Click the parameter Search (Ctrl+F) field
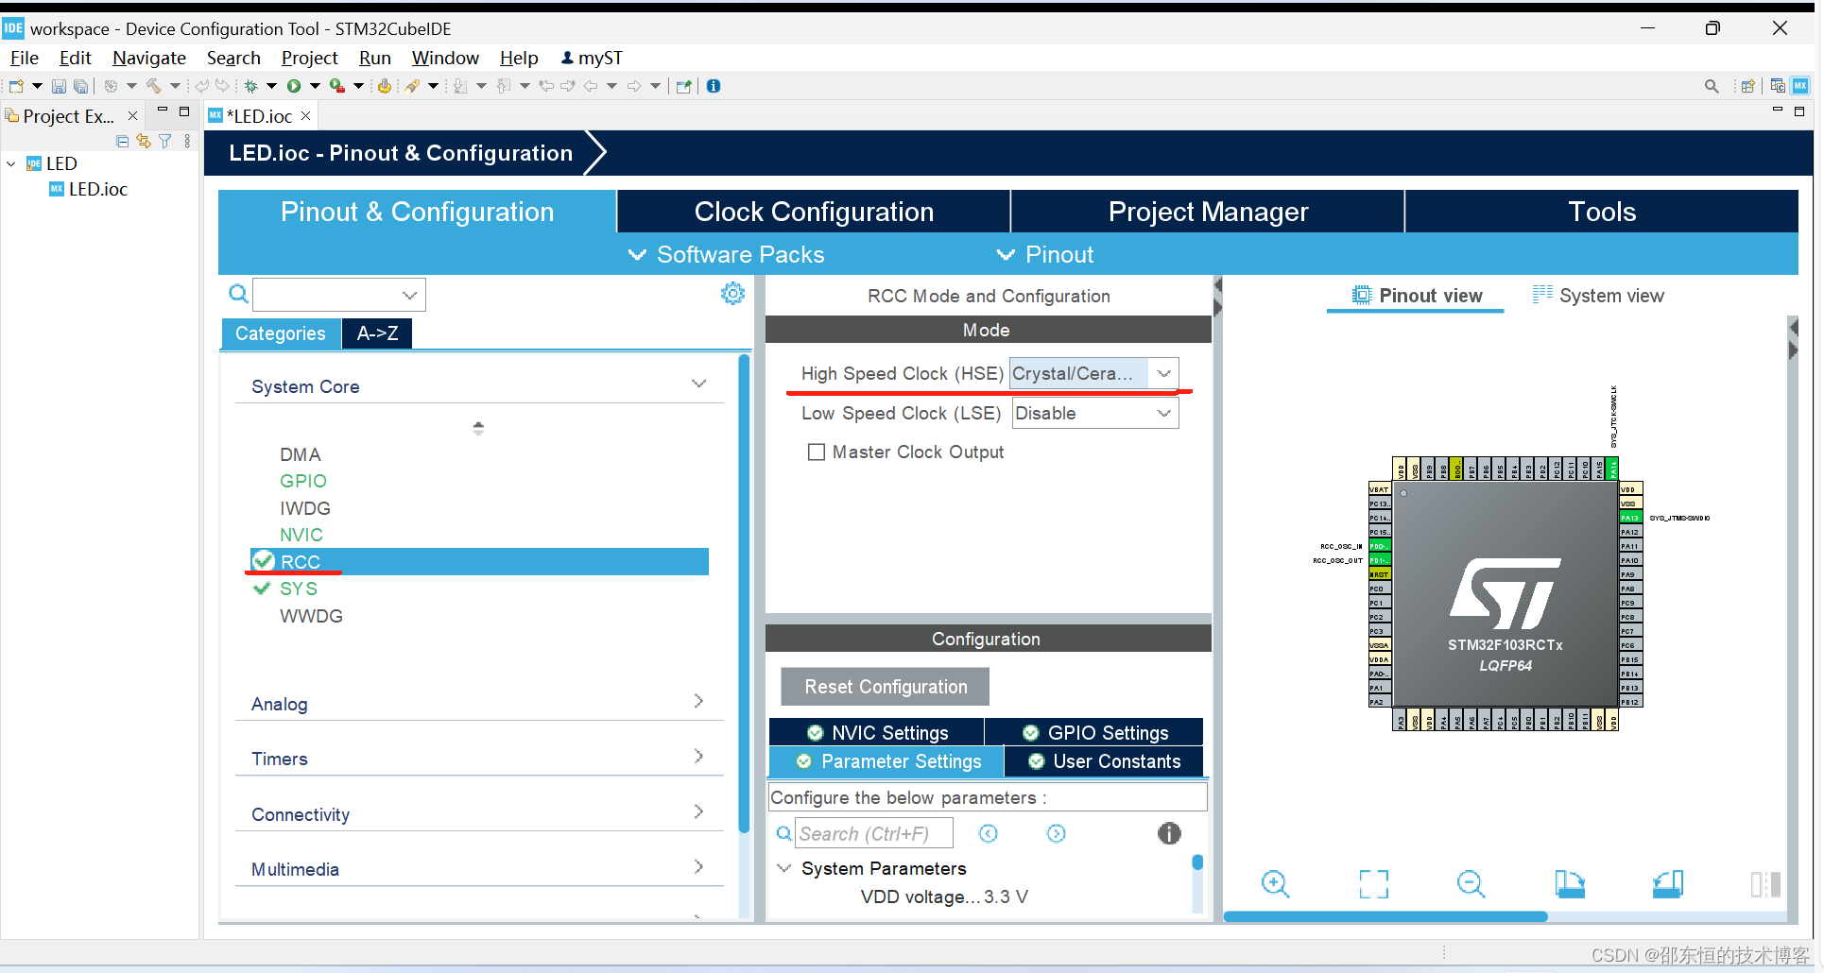 point(874,833)
